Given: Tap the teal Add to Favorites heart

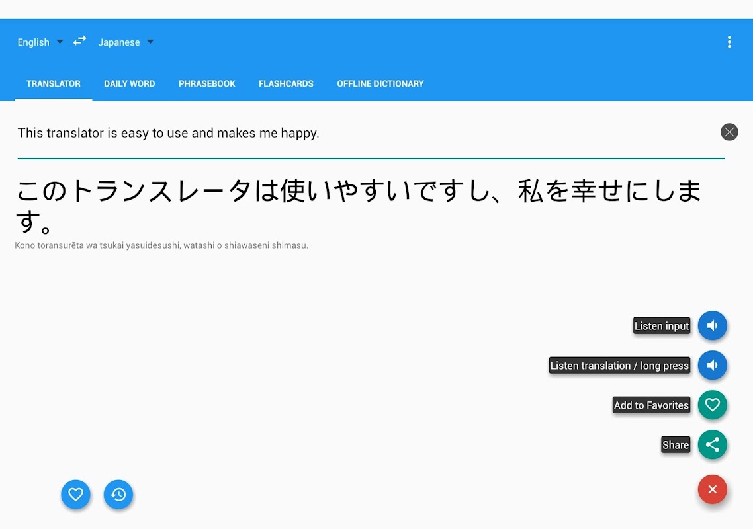Looking at the screenshot, I should click(x=712, y=405).
